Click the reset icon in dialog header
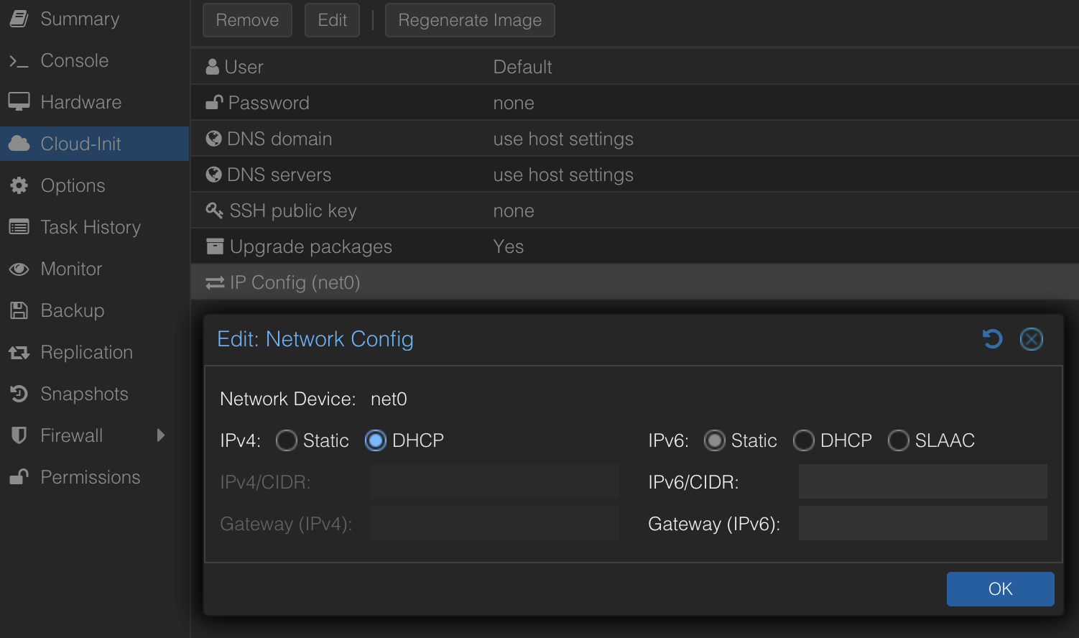 click(x=992, y=339)
